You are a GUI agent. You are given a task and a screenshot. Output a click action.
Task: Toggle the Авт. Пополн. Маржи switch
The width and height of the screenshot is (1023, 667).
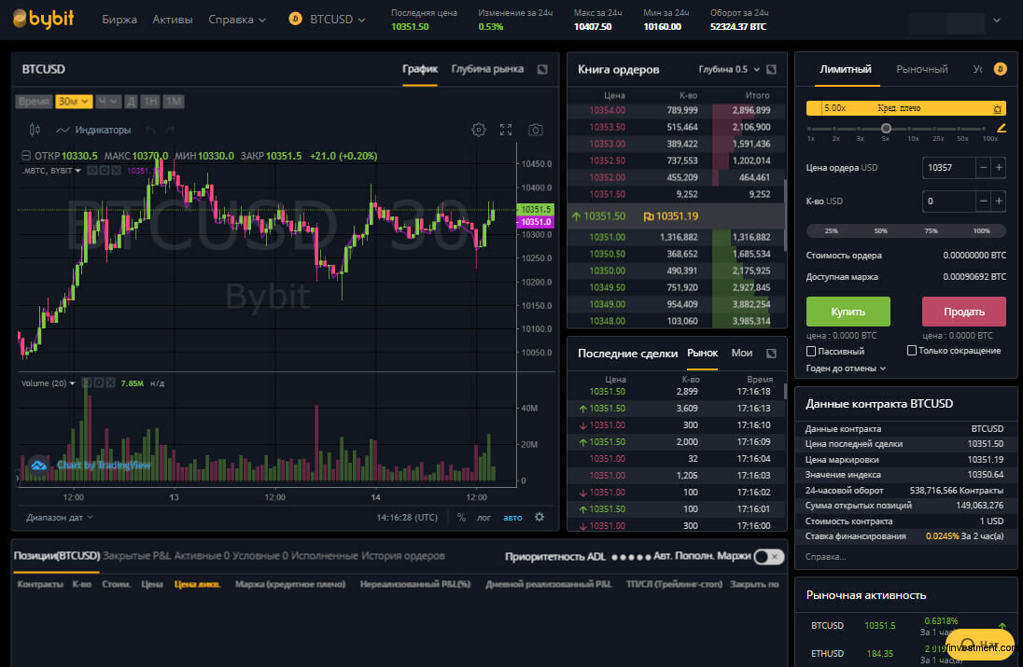point(768,556)
